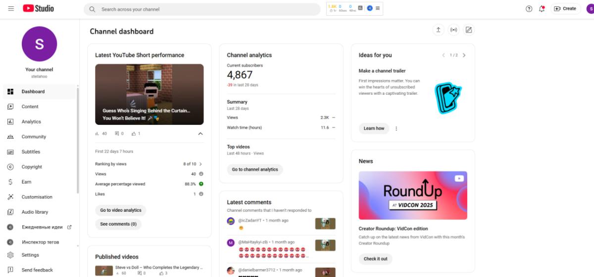The height and width of the screenshot is (277, 594).
Task: Click the Check it out button
Action: 376,259
